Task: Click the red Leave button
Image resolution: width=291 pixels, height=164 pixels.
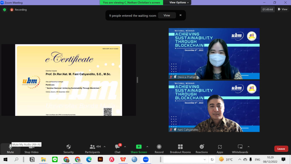Action: 281,149
